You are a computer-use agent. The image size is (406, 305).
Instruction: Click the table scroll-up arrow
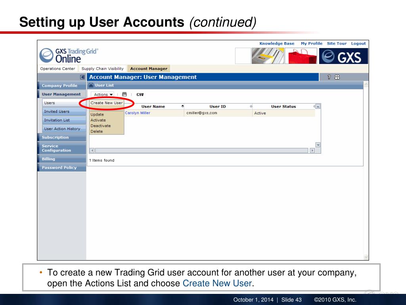coord(318,106)
